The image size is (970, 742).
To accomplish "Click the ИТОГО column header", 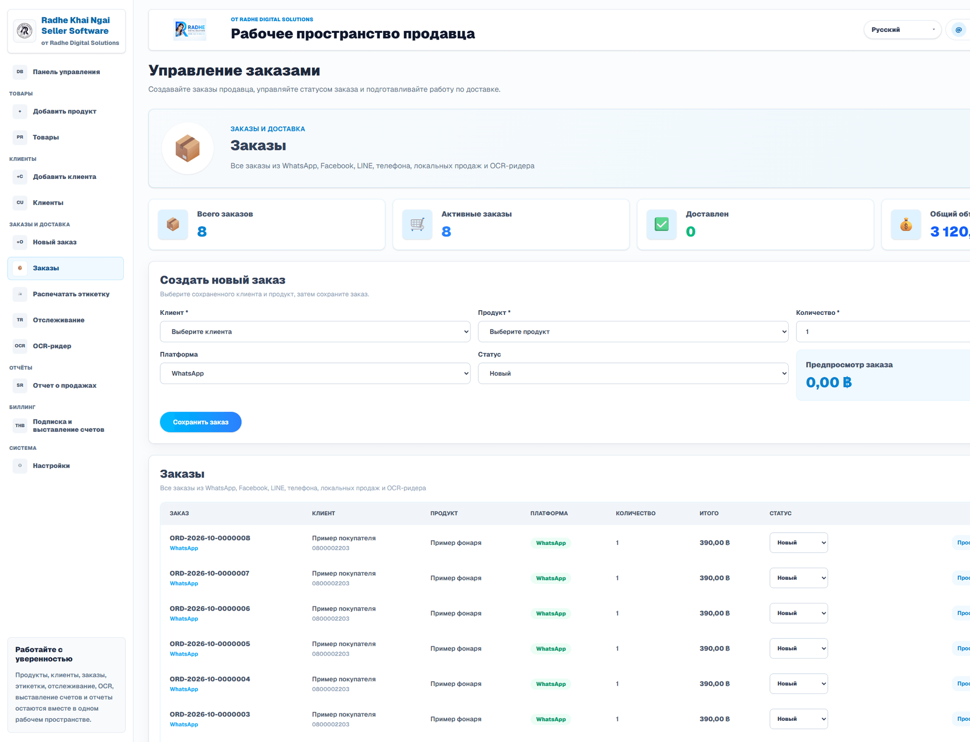I will (709, 514).
